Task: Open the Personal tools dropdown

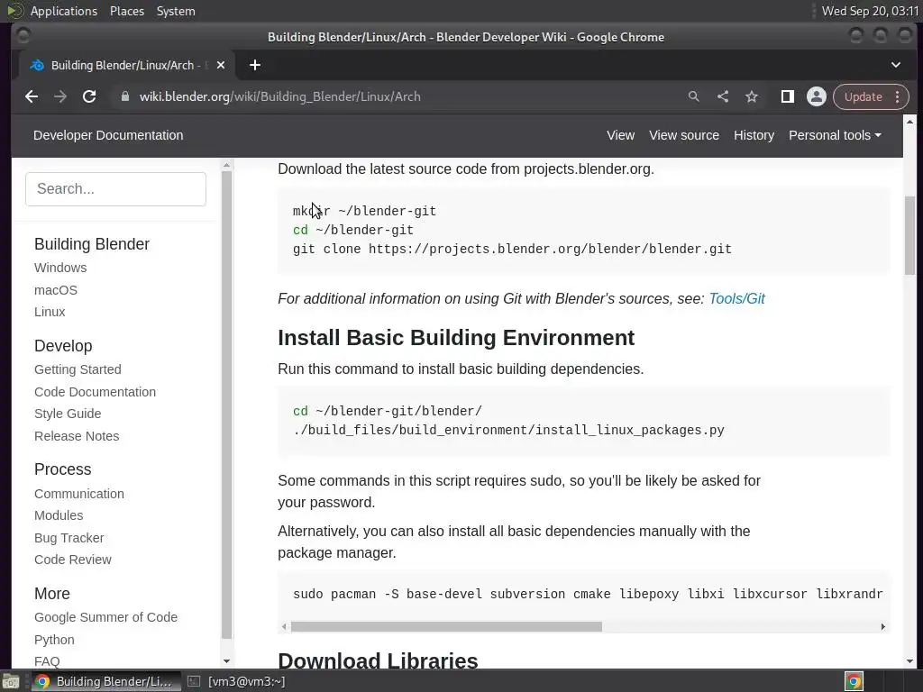Action: (835, 135)
